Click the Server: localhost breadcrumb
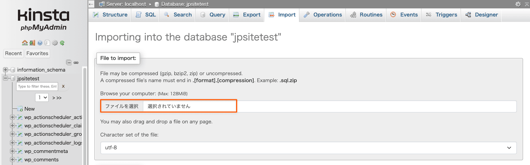This screenshot has height=165, width=530. click(126, 4)
